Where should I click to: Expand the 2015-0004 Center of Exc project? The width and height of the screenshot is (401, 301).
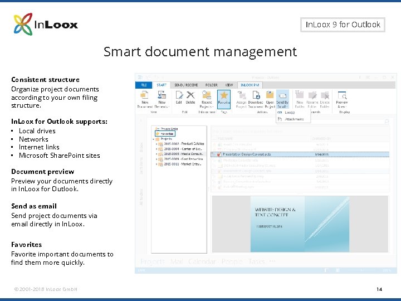(x=157, y=149)
